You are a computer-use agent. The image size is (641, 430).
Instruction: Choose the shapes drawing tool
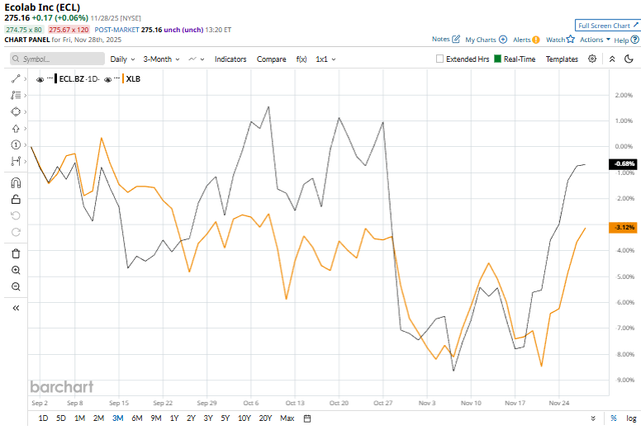[x=16, y=111]
